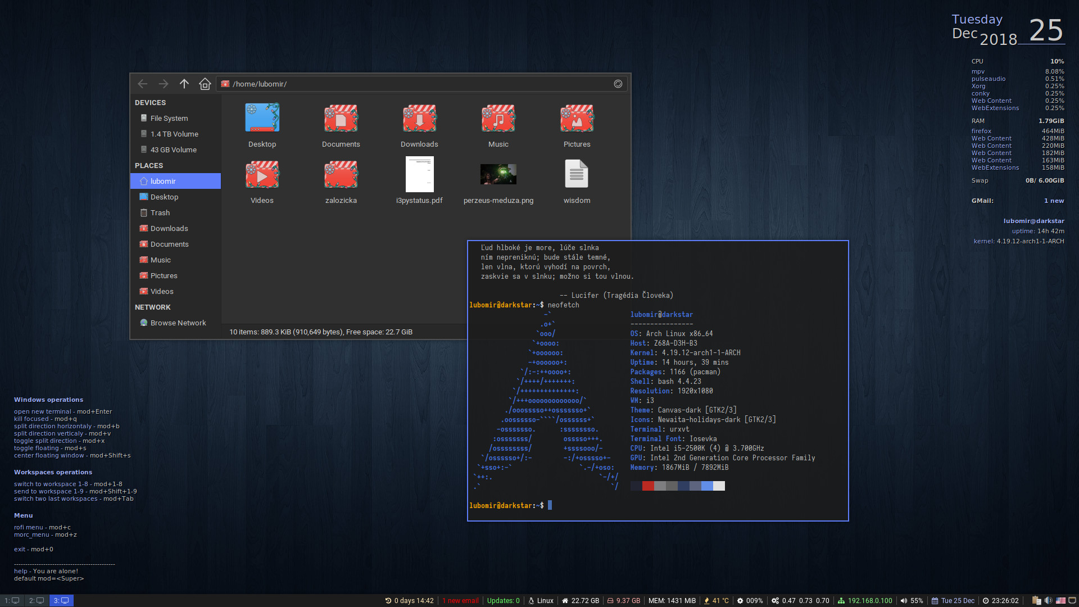
Task: Click the white color block in neofetch
Action: 719,486
